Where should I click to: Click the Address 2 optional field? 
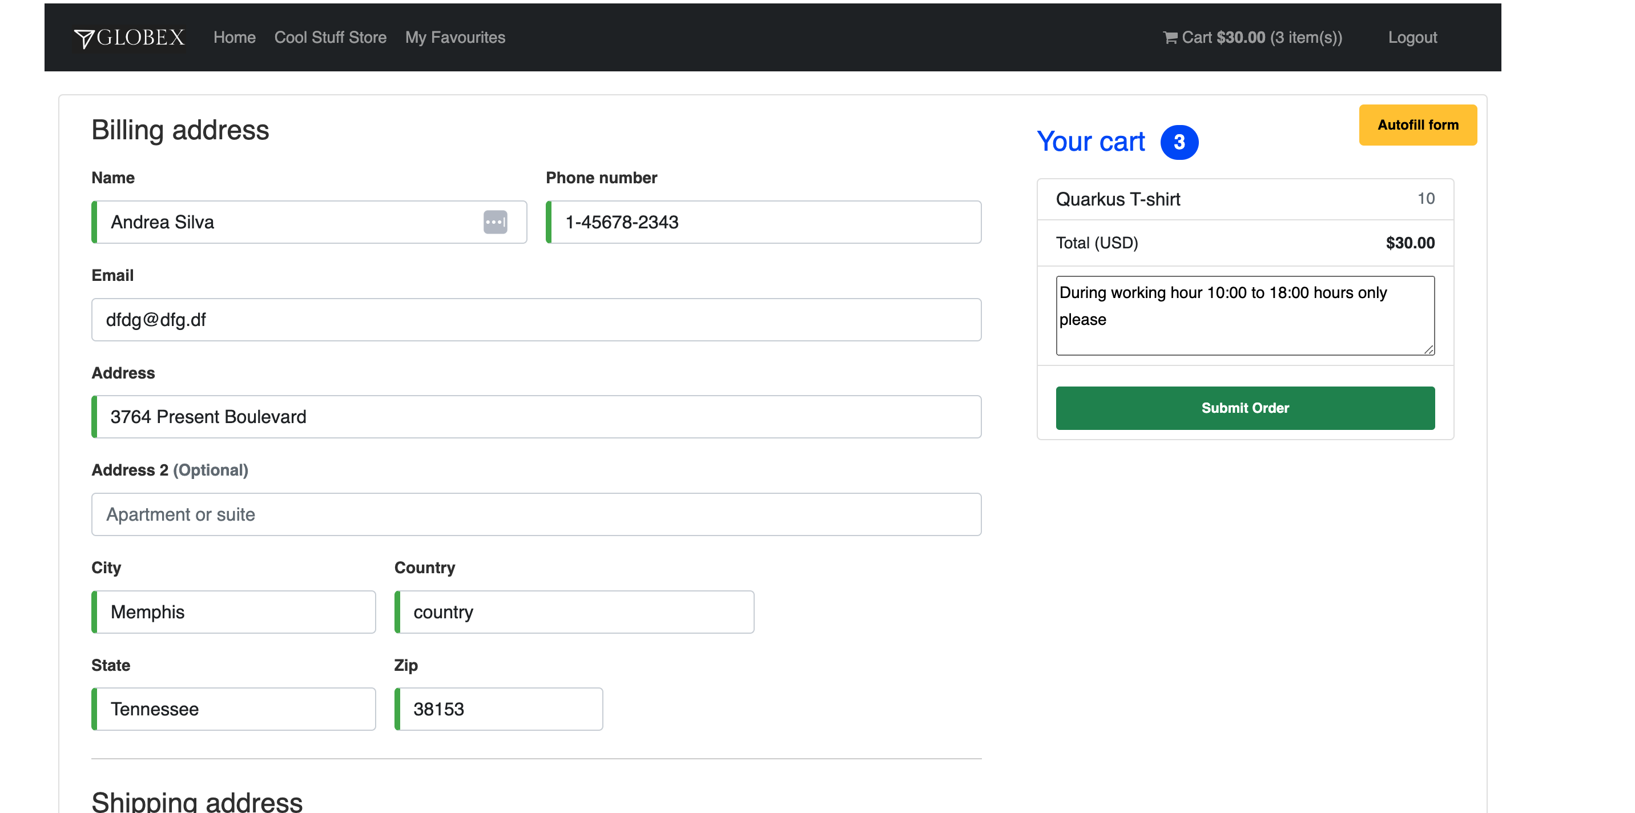coord(536,514)
